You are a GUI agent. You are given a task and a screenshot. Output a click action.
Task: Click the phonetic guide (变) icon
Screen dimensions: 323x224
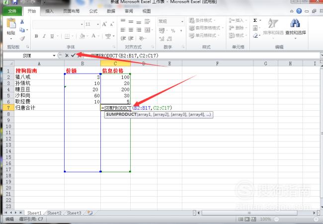[108, 36]
